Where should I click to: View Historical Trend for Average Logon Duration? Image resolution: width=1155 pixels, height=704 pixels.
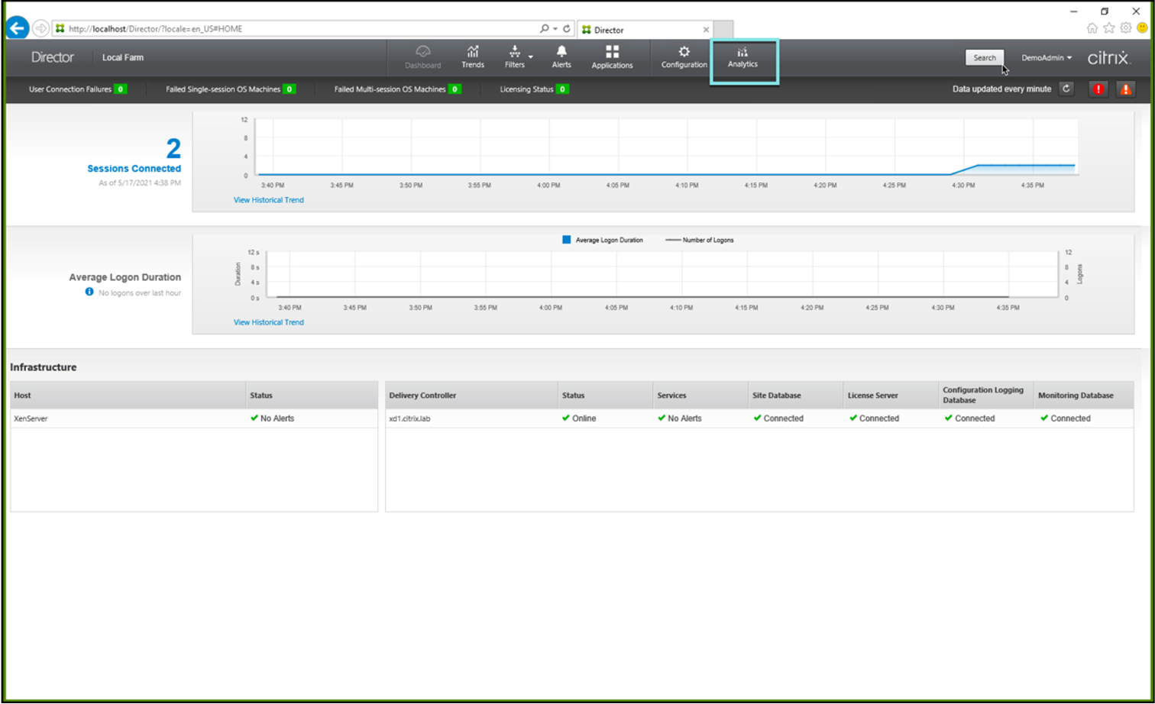tap(268, 322)
